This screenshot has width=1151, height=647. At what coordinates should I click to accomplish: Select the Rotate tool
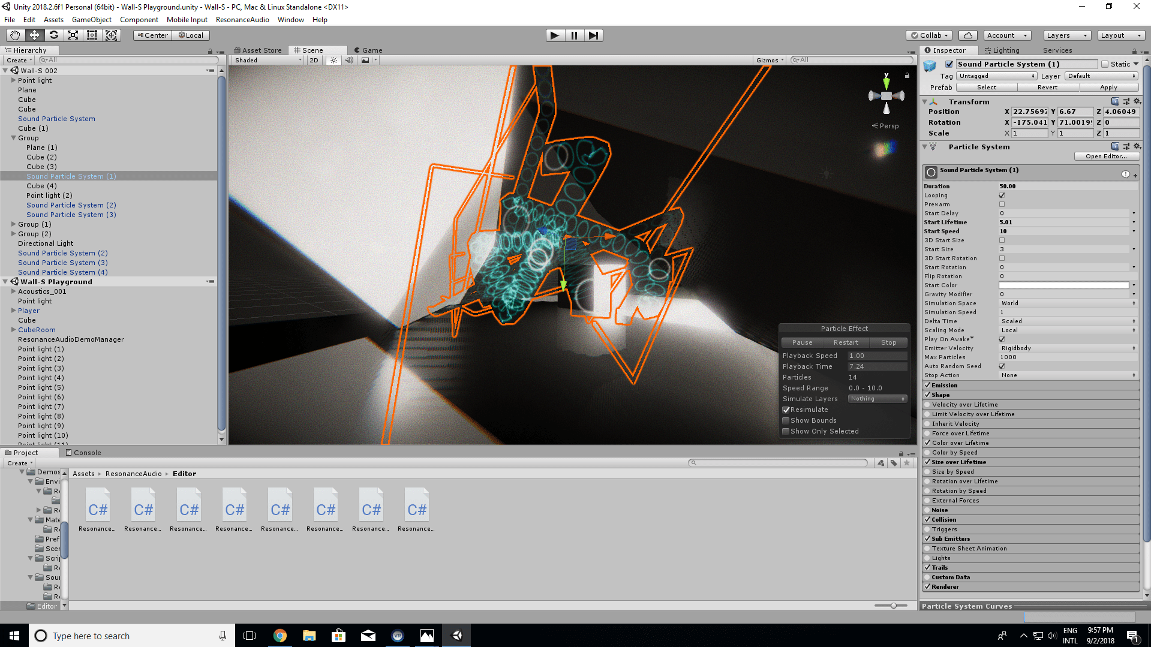pos(53,35)
